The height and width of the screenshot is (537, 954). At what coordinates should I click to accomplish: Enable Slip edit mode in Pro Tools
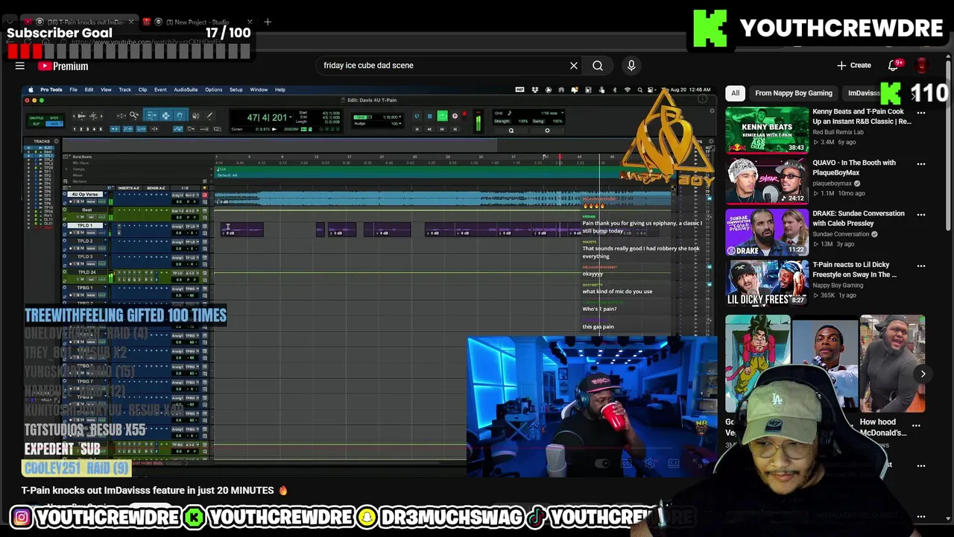click(37, 124)
